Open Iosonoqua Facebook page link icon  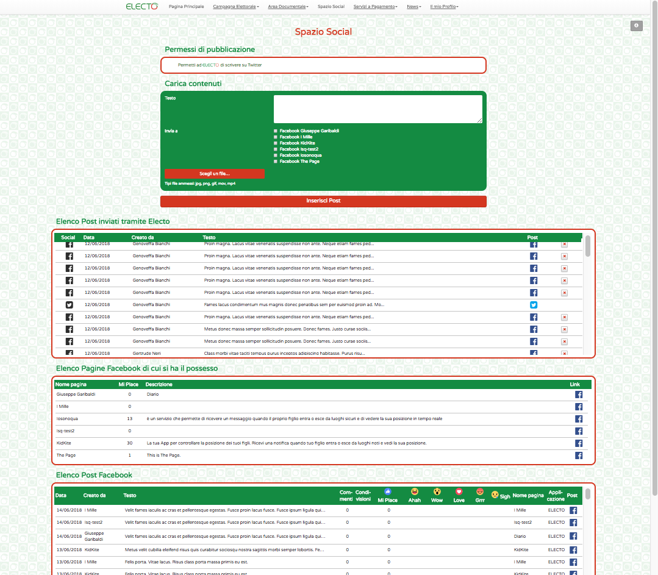(579, 419)
